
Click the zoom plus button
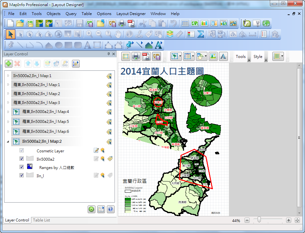(x=289, y=221)
